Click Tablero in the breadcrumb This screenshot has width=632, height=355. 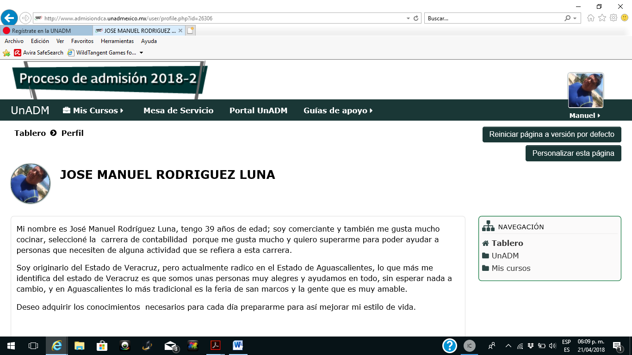coord(30,133)
